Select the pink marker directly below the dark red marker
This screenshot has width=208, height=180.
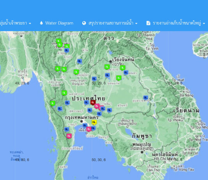point(97,106)
